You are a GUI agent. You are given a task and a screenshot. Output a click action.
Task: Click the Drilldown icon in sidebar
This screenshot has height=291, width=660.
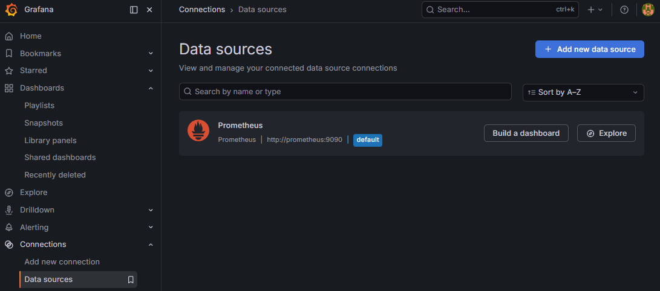pos(9,210)
